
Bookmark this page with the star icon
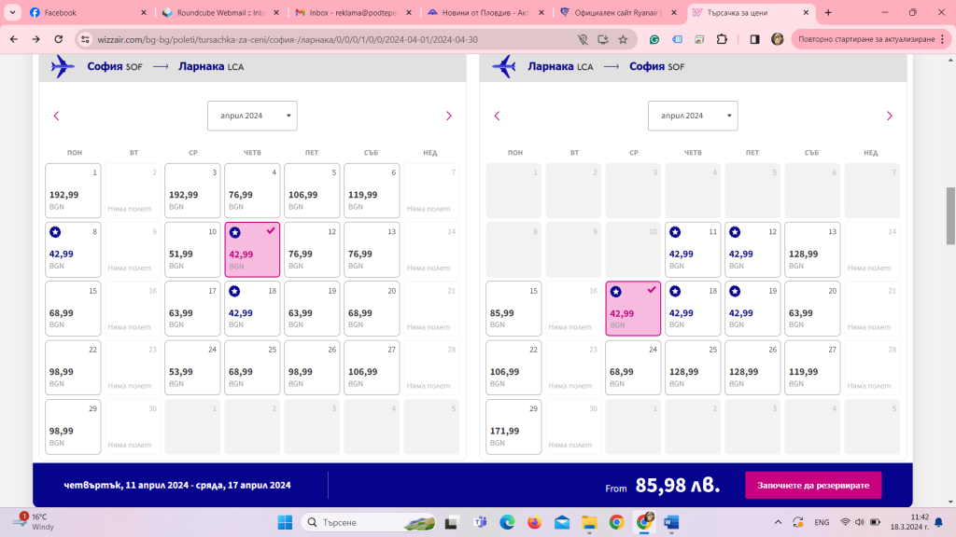[x=623, y=39]
